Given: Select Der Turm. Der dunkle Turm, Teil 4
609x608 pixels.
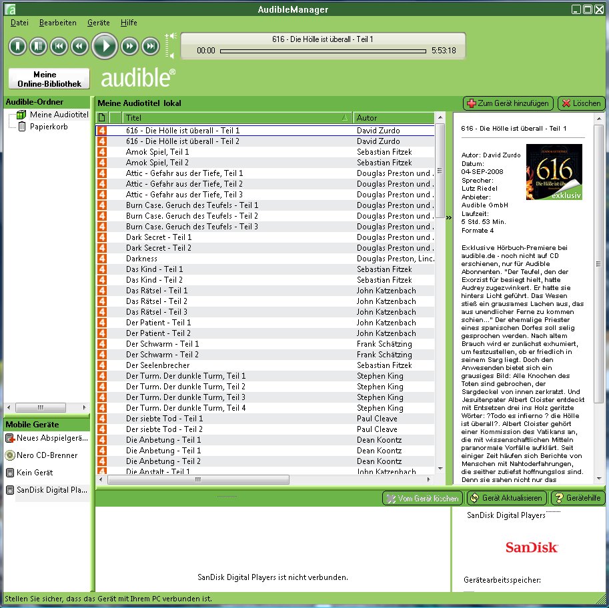Looking at the screenshot, I should pos(265,408).
